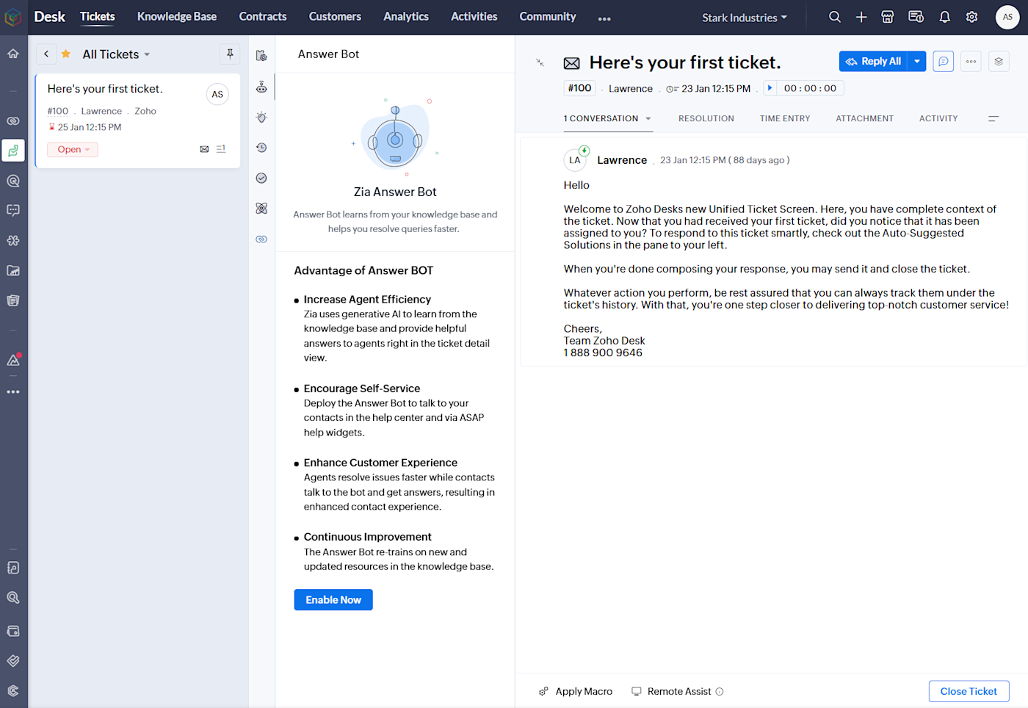Start the ticket timer play button

click(x=770, y=88)
